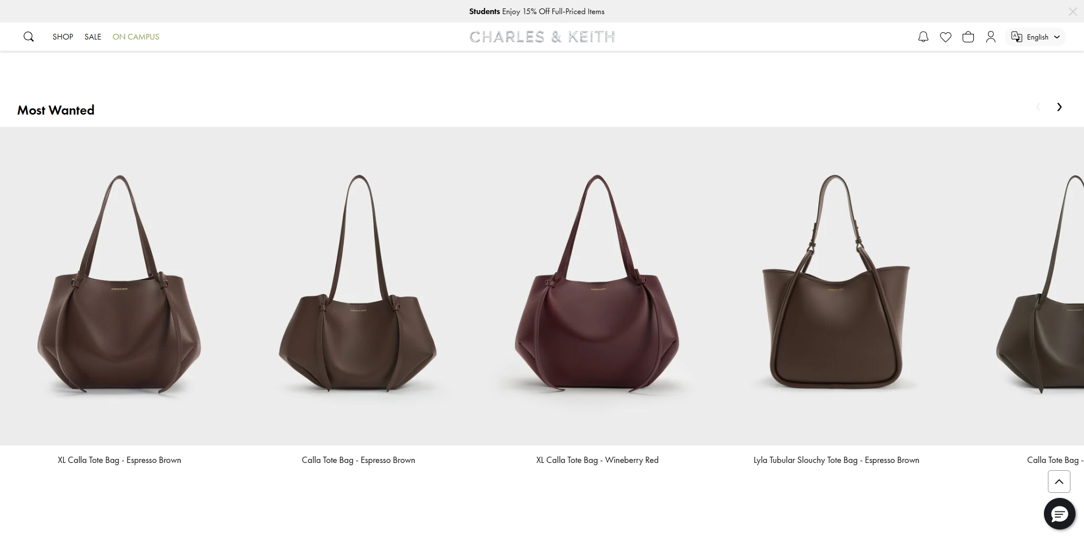Open XL Calla Tote Bag - Wineberry Red link
This screenshot has width=1084, height=538.
(x=597, y=460)
